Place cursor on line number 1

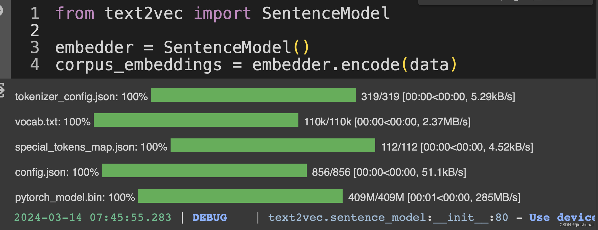[x=35, y=13]
